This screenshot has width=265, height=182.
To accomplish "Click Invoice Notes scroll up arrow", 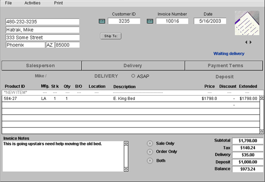I will 126,143.
